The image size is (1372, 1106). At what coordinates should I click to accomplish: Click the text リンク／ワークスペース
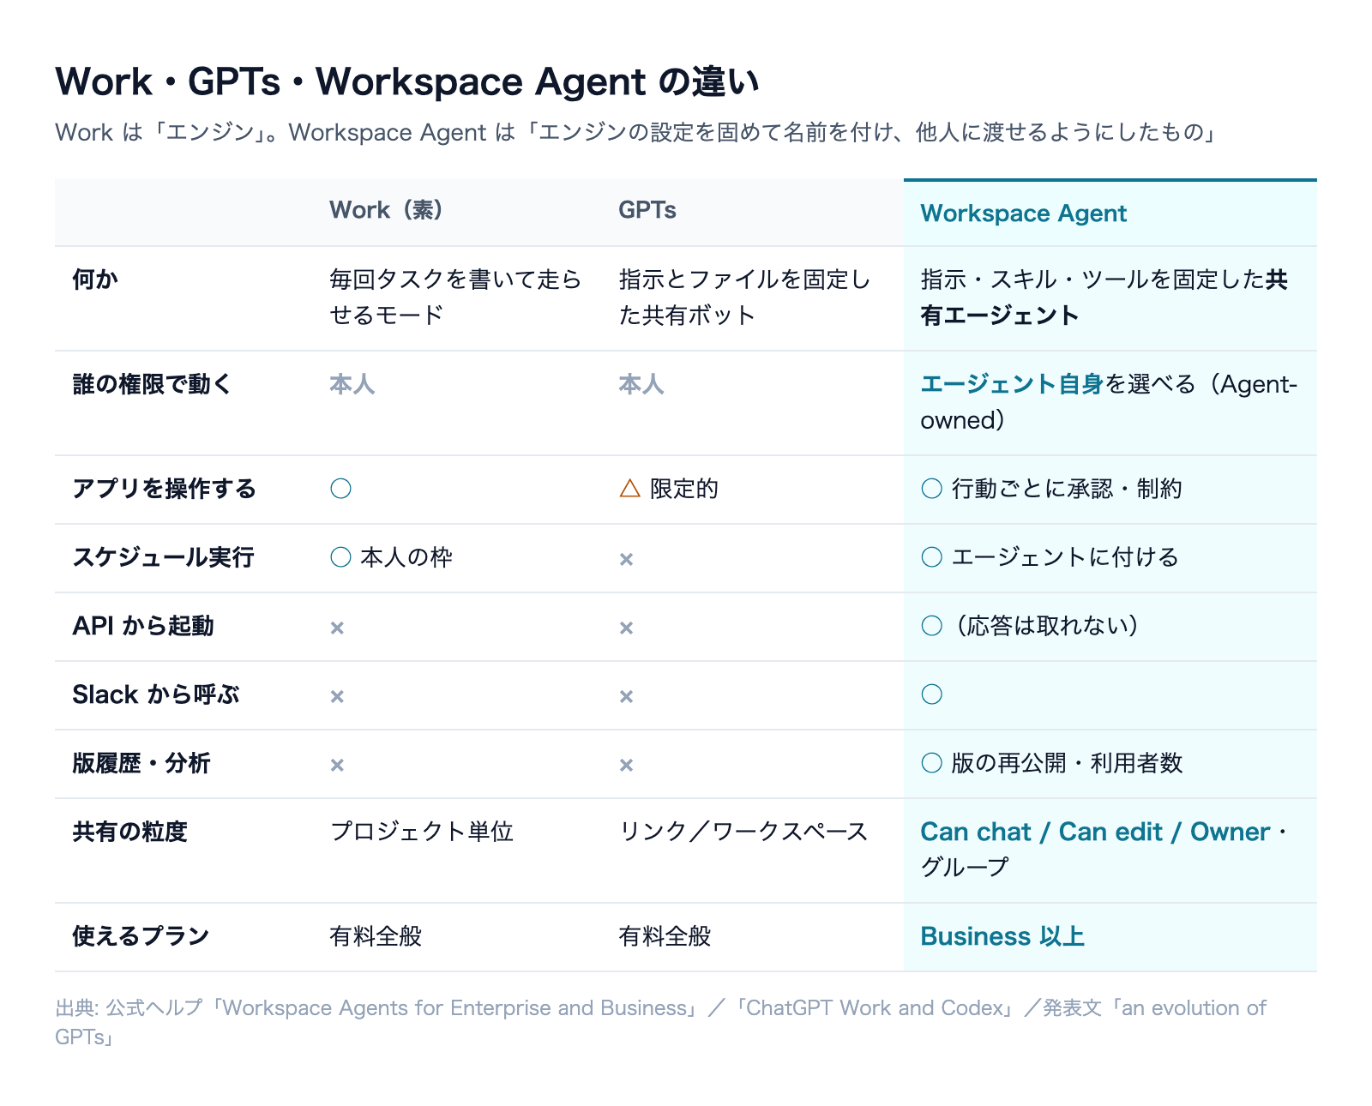[x=743, y=832]
